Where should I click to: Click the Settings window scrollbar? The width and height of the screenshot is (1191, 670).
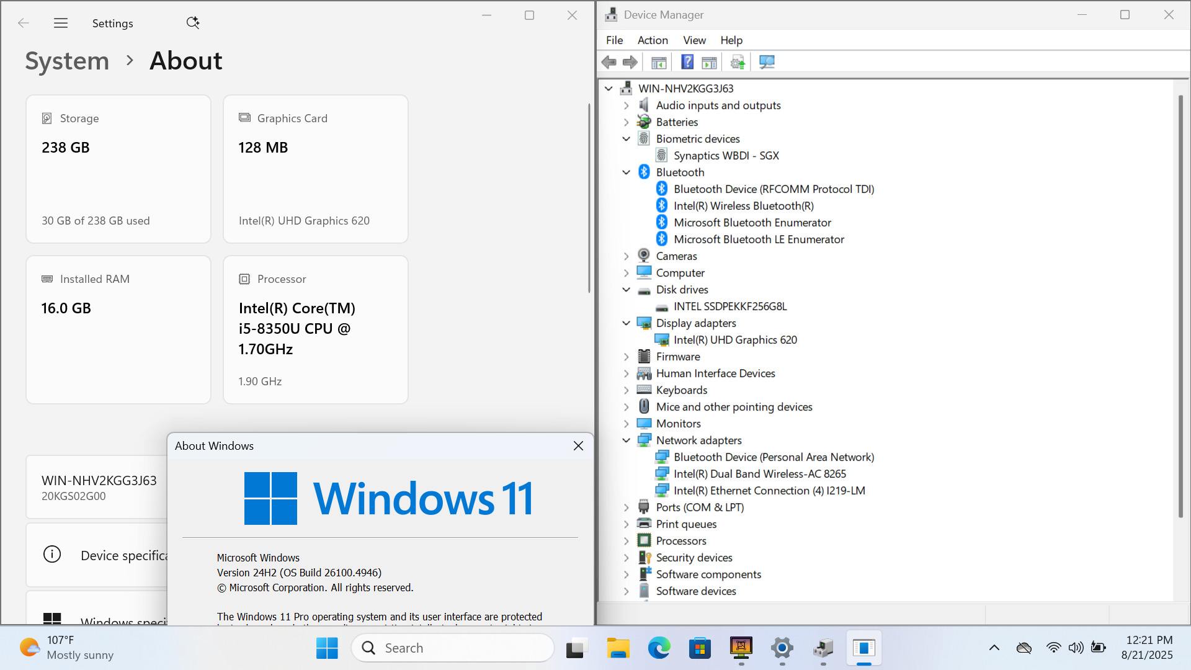tap(589, 199)
